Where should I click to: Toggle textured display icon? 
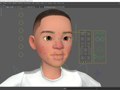pos(12,7)
